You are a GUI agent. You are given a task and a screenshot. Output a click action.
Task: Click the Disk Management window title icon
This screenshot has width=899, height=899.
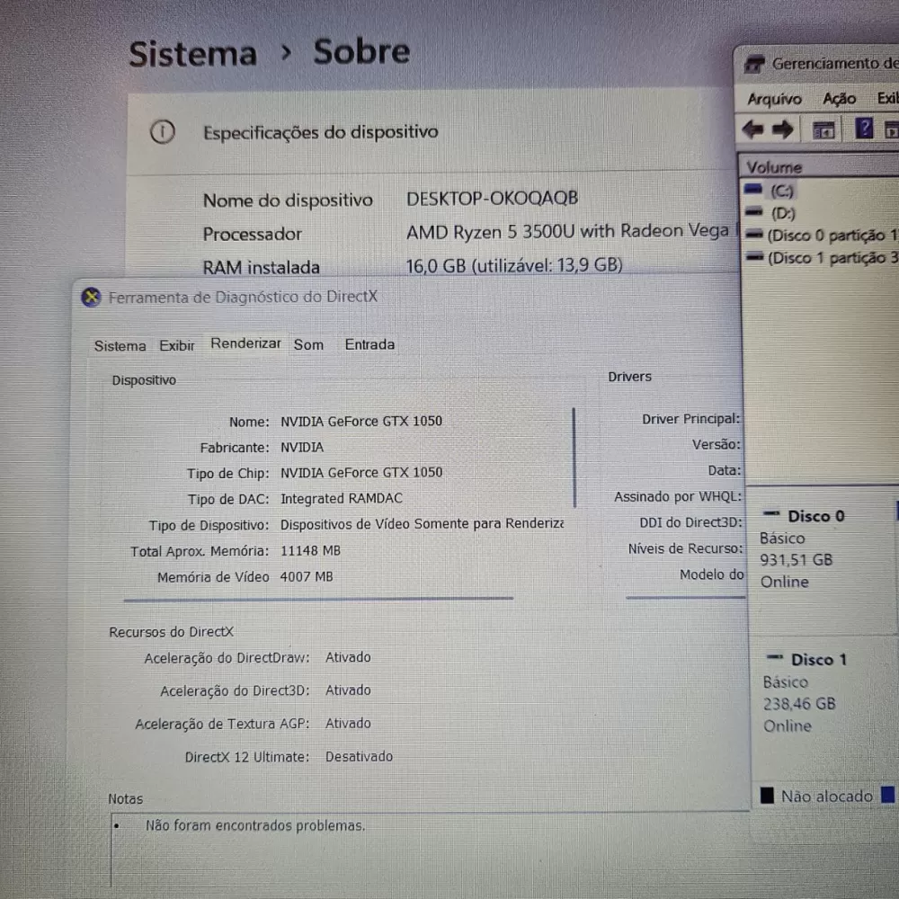pyautogui.click(x=754, y=64)
